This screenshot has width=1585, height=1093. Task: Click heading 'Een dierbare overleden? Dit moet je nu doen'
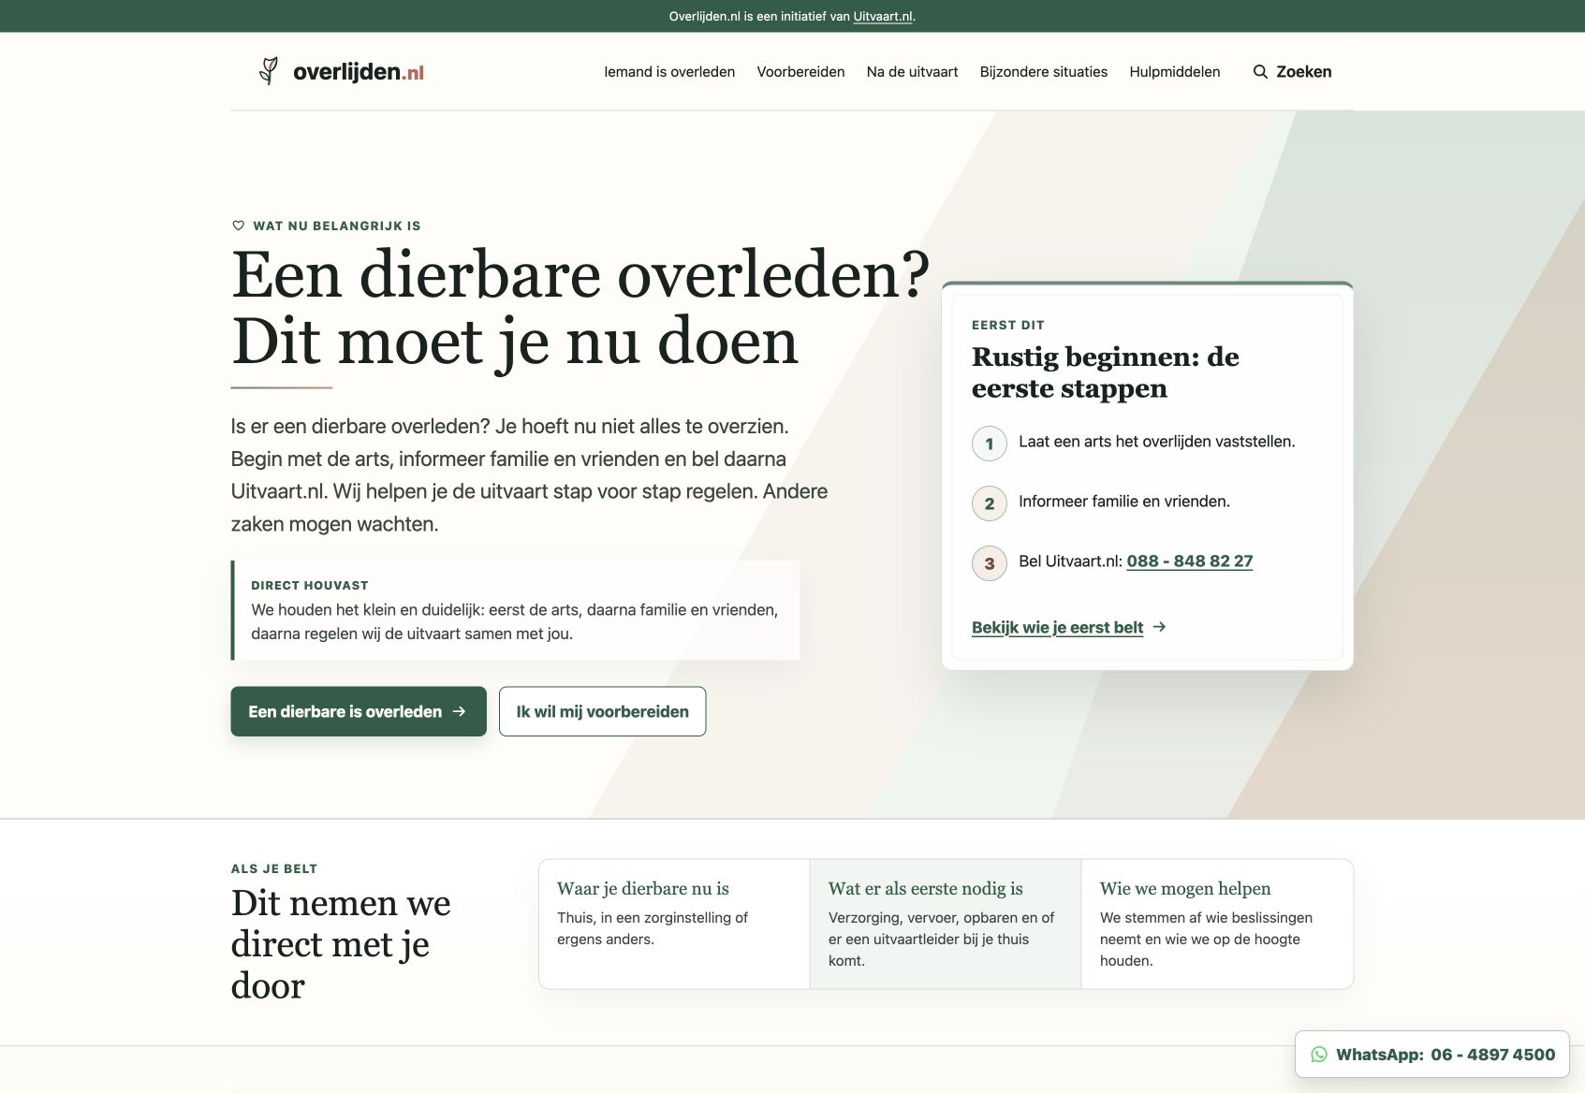[x=580, y=308]
